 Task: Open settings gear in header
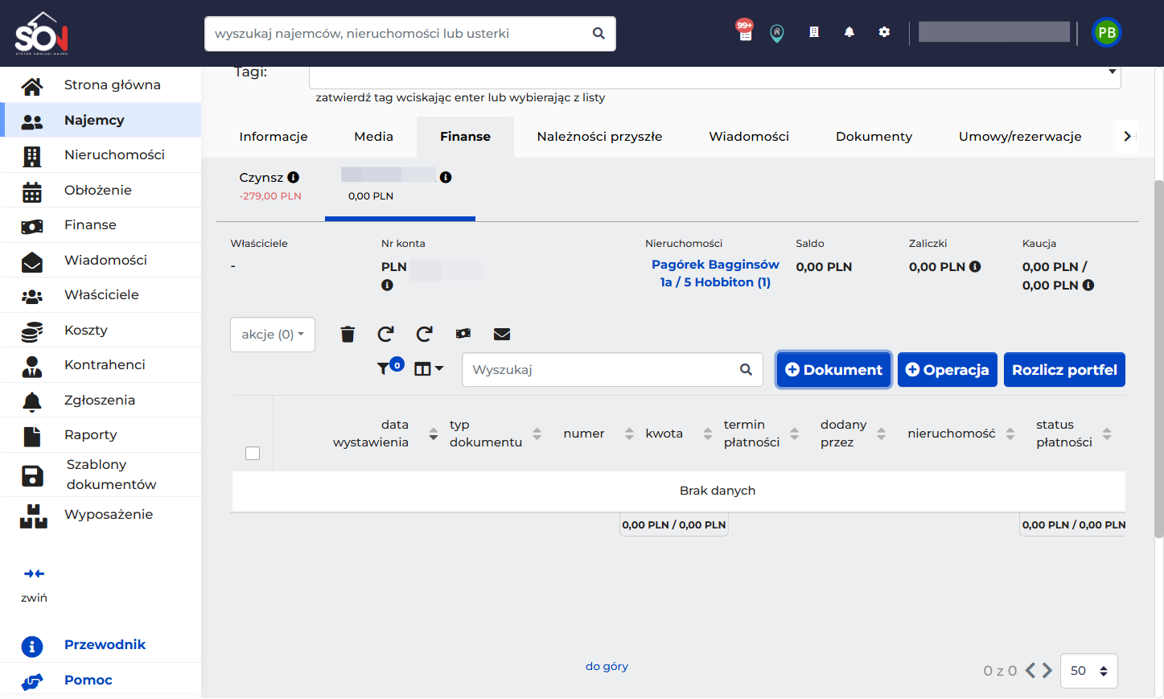point(884,32)
